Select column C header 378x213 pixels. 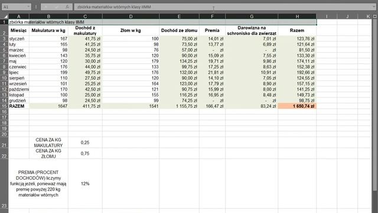coord(85,17)
